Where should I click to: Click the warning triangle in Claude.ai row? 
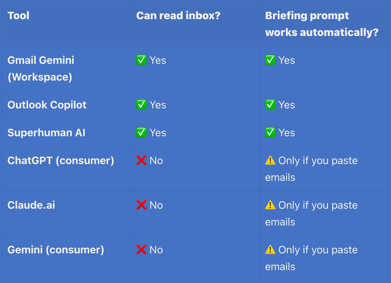tap(270, 205)
